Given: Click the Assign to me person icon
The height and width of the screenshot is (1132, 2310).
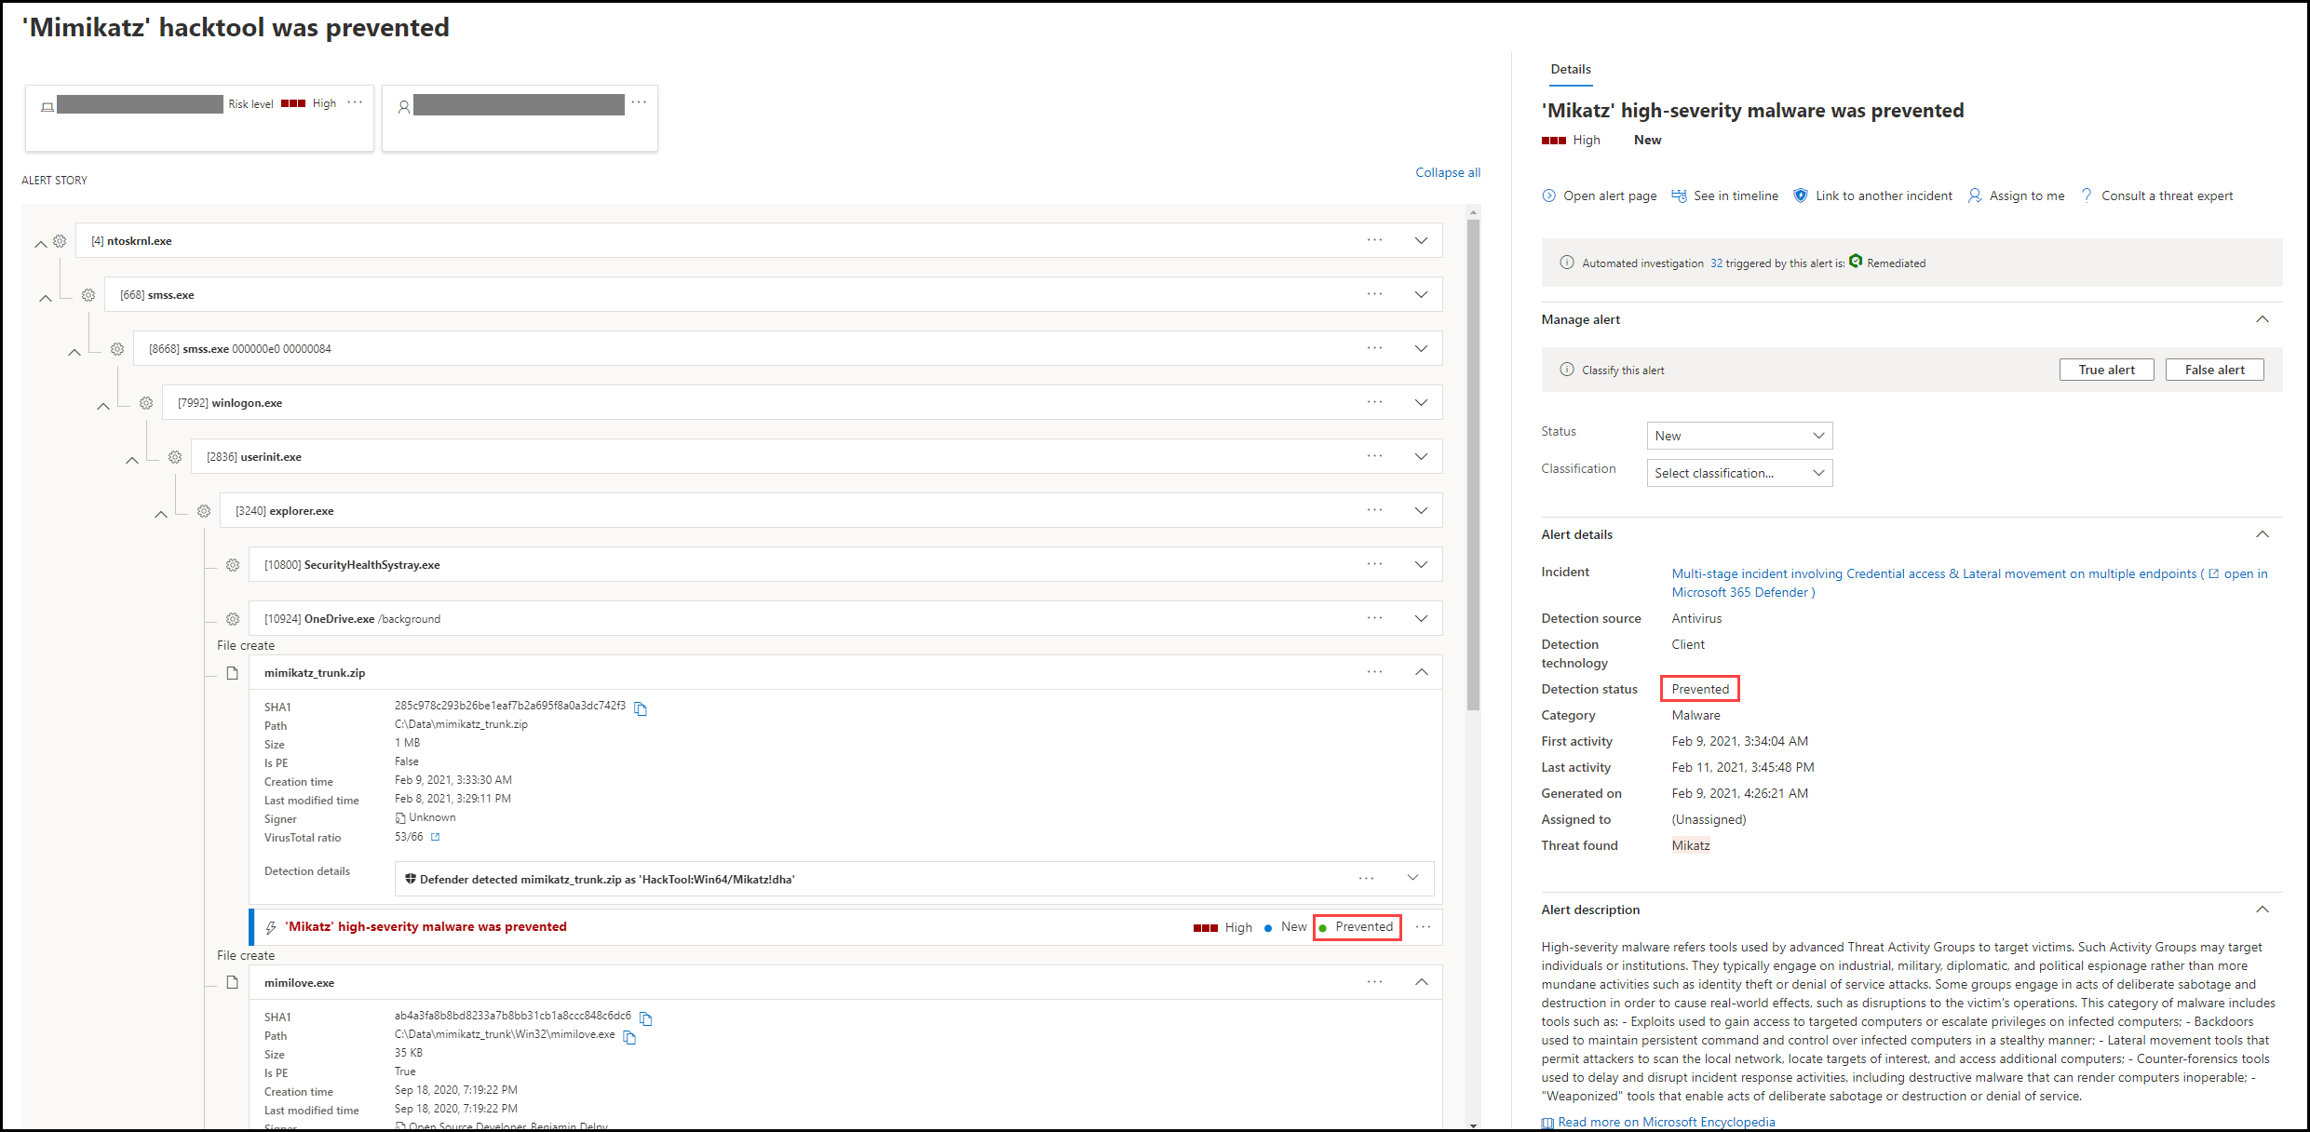Looking at the screenshot, I should [1975, 195].
